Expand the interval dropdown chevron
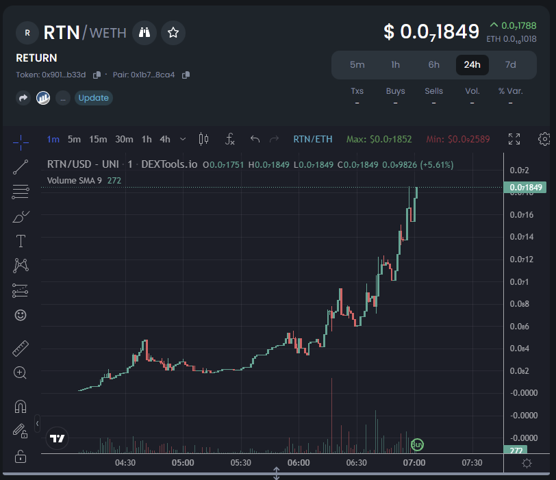The width and height of the screenshot is (556, 480). click(183, 139)
